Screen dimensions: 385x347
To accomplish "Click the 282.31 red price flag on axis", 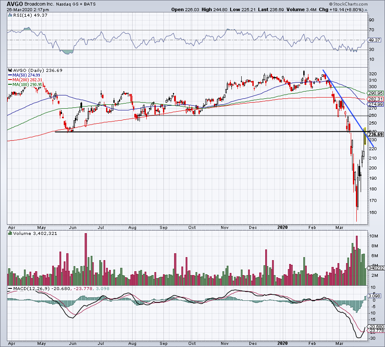I will pyautogui.click(x=375, y=99).
